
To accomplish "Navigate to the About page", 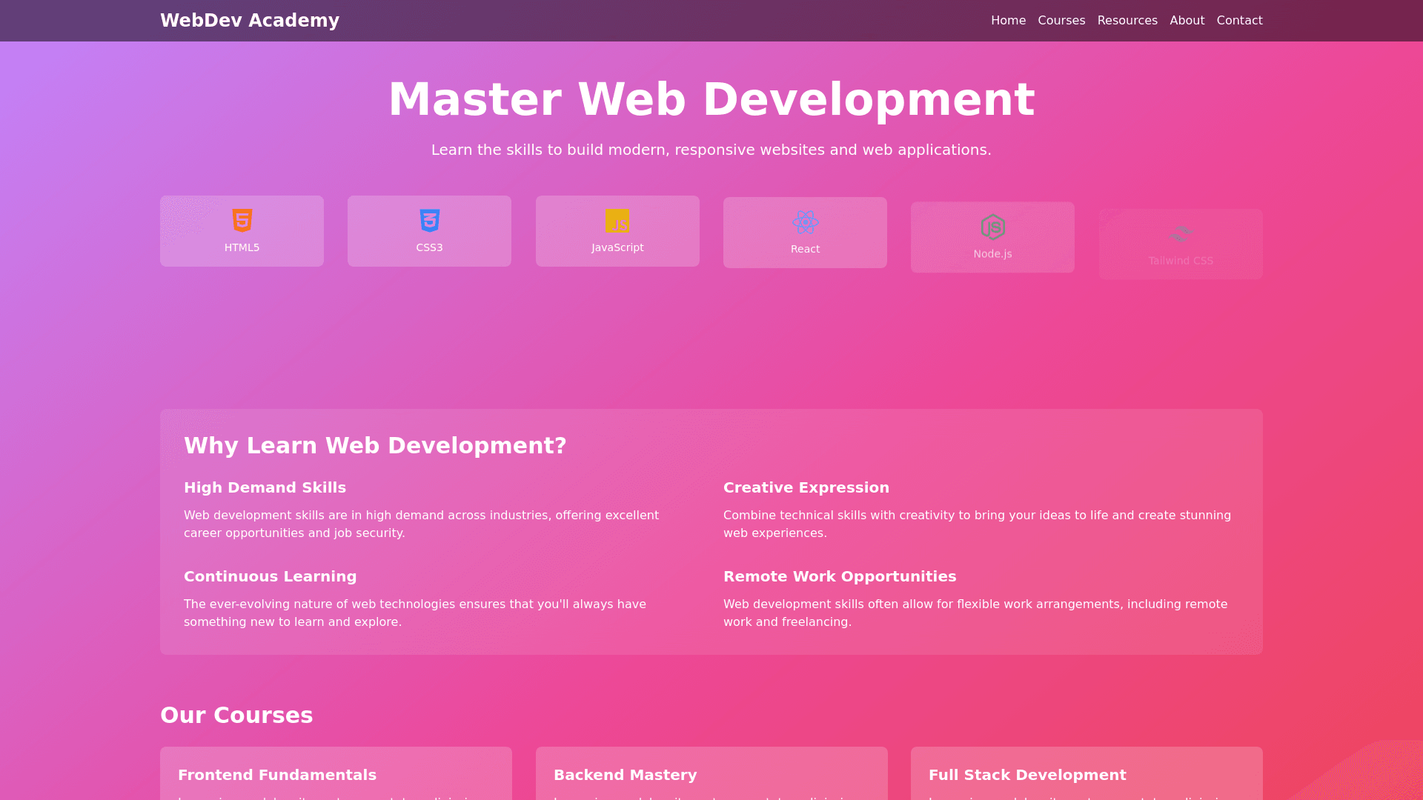I will click(x=1187, y=21).
